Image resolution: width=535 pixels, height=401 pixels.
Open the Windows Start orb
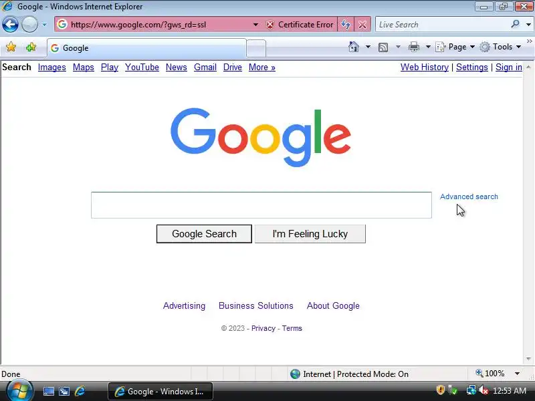click(x=19, y=391)
